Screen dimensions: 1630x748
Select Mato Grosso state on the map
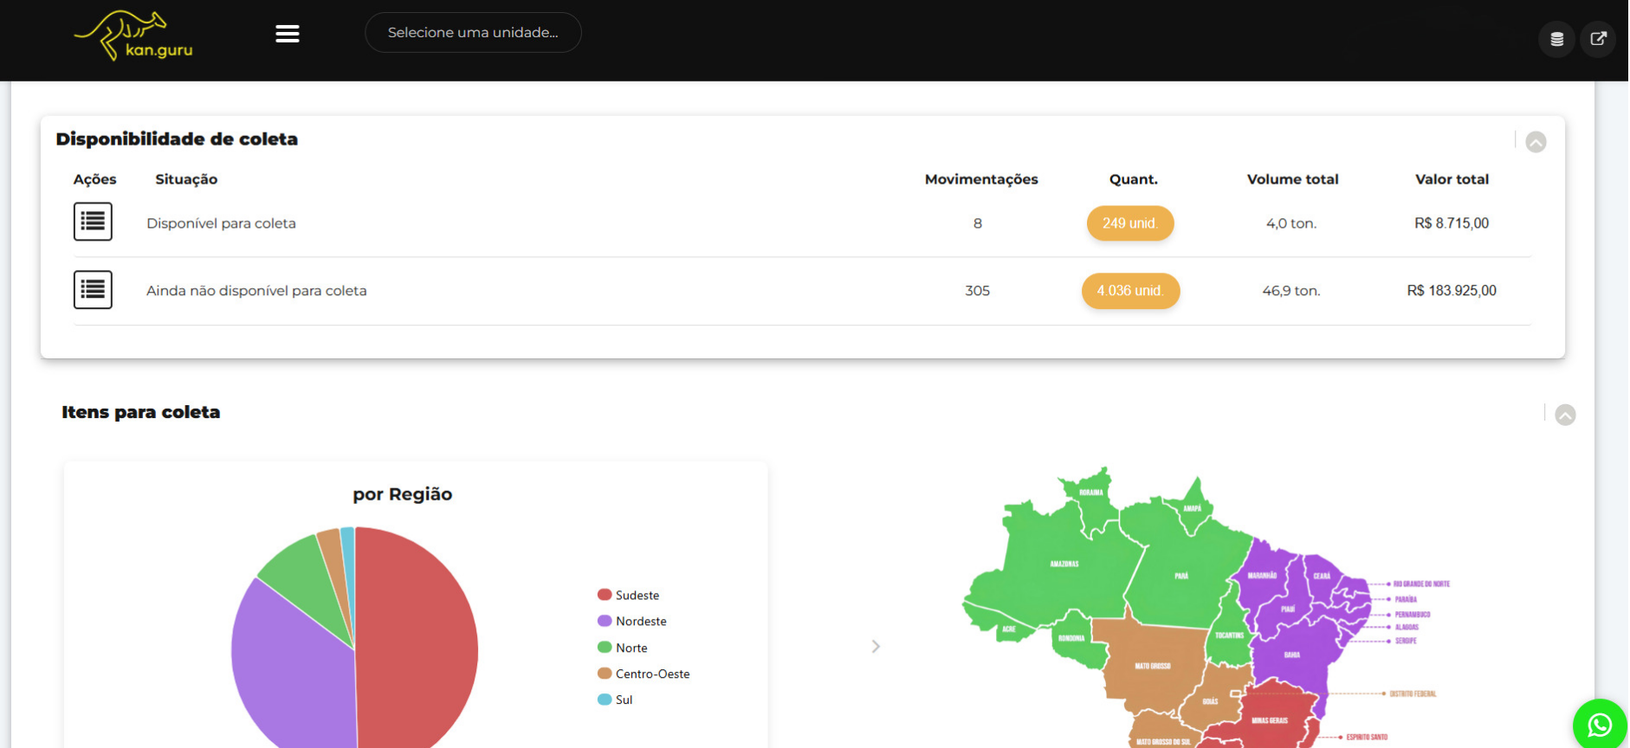(1153, 666)
